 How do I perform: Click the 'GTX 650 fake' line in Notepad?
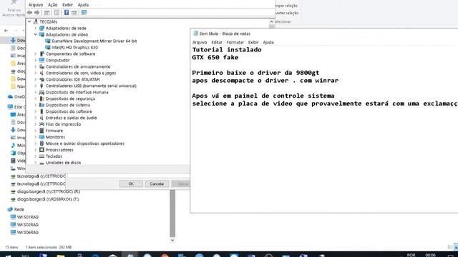[215, 58]
